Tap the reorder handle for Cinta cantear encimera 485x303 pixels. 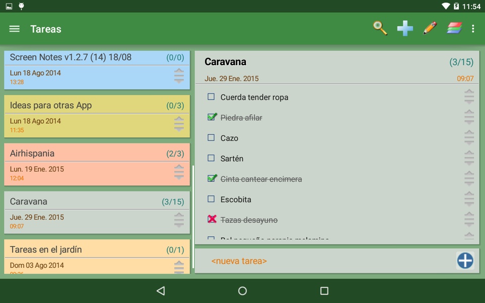469,179
